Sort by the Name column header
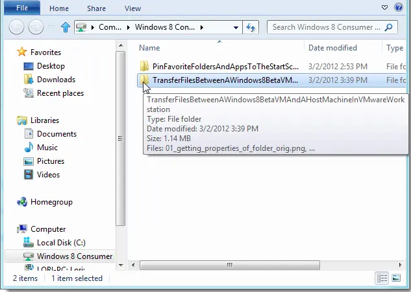Screen dimensions: 411x292 click(x=149, y=48)
